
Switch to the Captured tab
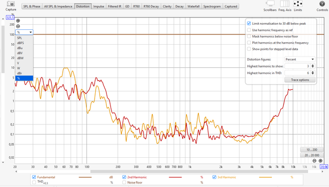pos(231,6)
